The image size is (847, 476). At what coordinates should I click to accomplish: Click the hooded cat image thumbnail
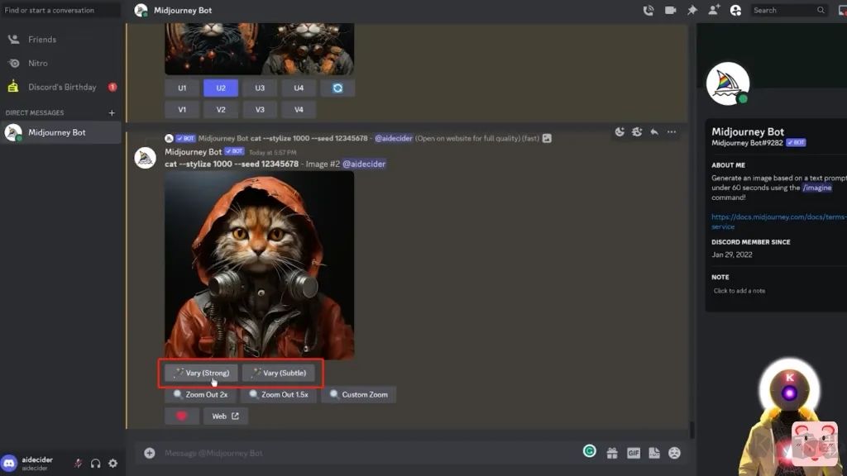point(259,264)
